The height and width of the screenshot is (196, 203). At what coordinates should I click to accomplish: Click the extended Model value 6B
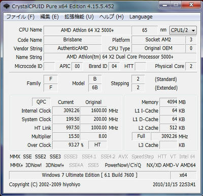tap(95, 88)
